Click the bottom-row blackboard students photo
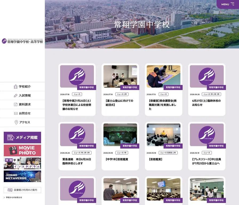The image size is (239, 205). (x=207, y=189)
